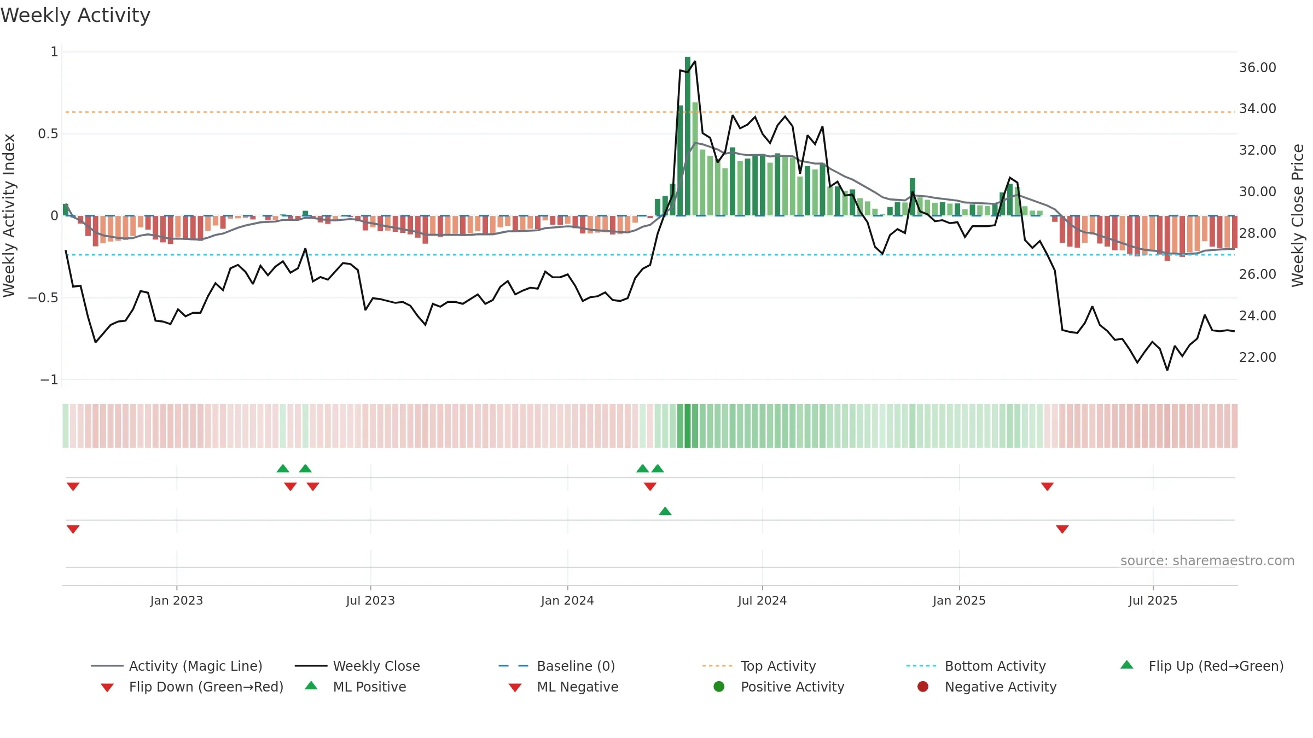The image size is (1313, 738).
Task: Click the red ML Negative triangle marker after Jan 2025
Action: [1062, 529]
